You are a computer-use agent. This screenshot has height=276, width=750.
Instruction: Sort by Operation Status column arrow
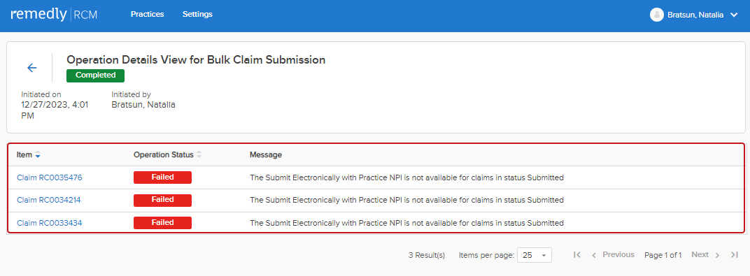pos(199,154)
